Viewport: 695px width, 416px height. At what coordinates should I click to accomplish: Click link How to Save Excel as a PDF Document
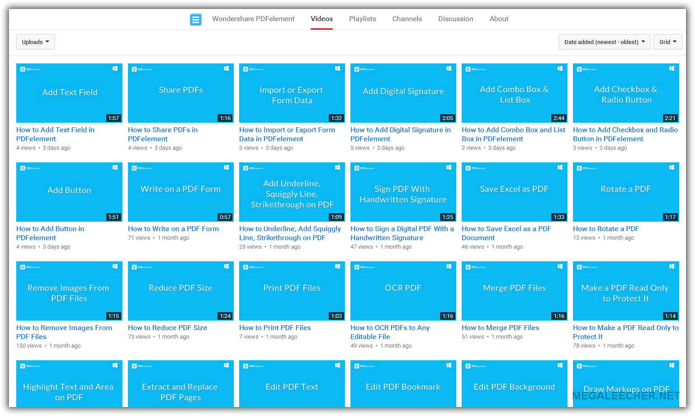[x=506, y=233]
